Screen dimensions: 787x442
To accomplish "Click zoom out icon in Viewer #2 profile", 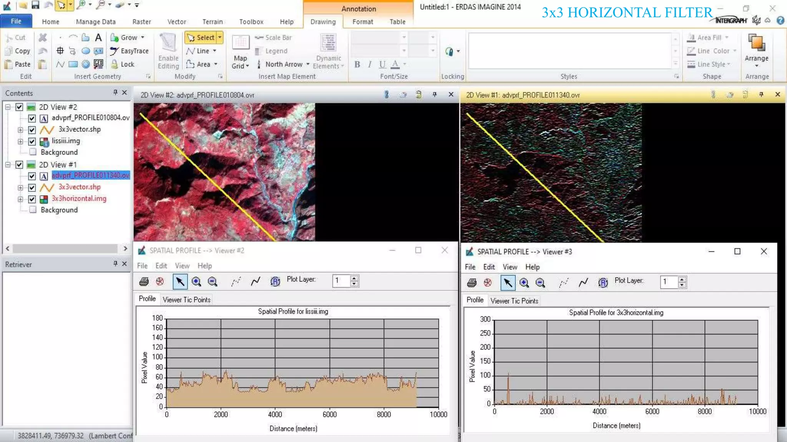I will [x=212, y=282].
